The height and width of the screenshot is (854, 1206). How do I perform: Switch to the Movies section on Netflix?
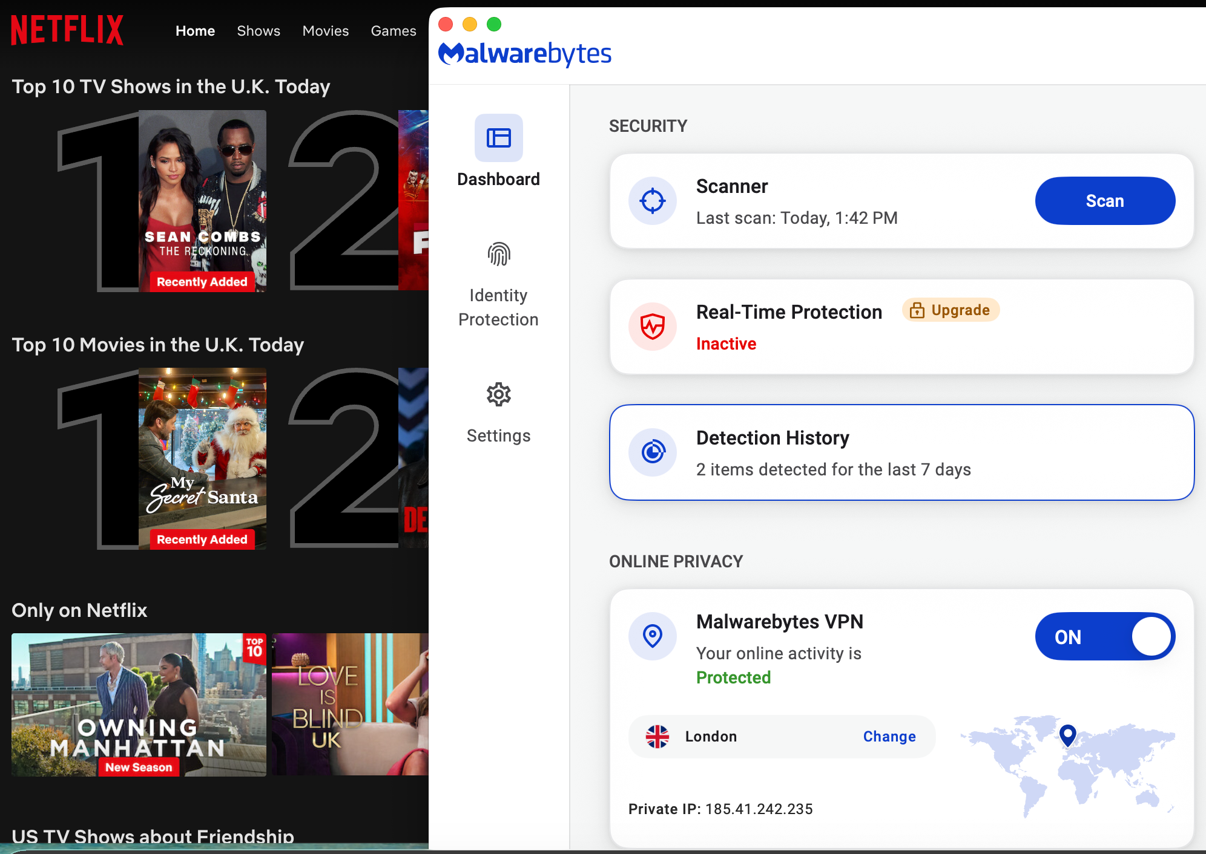pos(325,31)
